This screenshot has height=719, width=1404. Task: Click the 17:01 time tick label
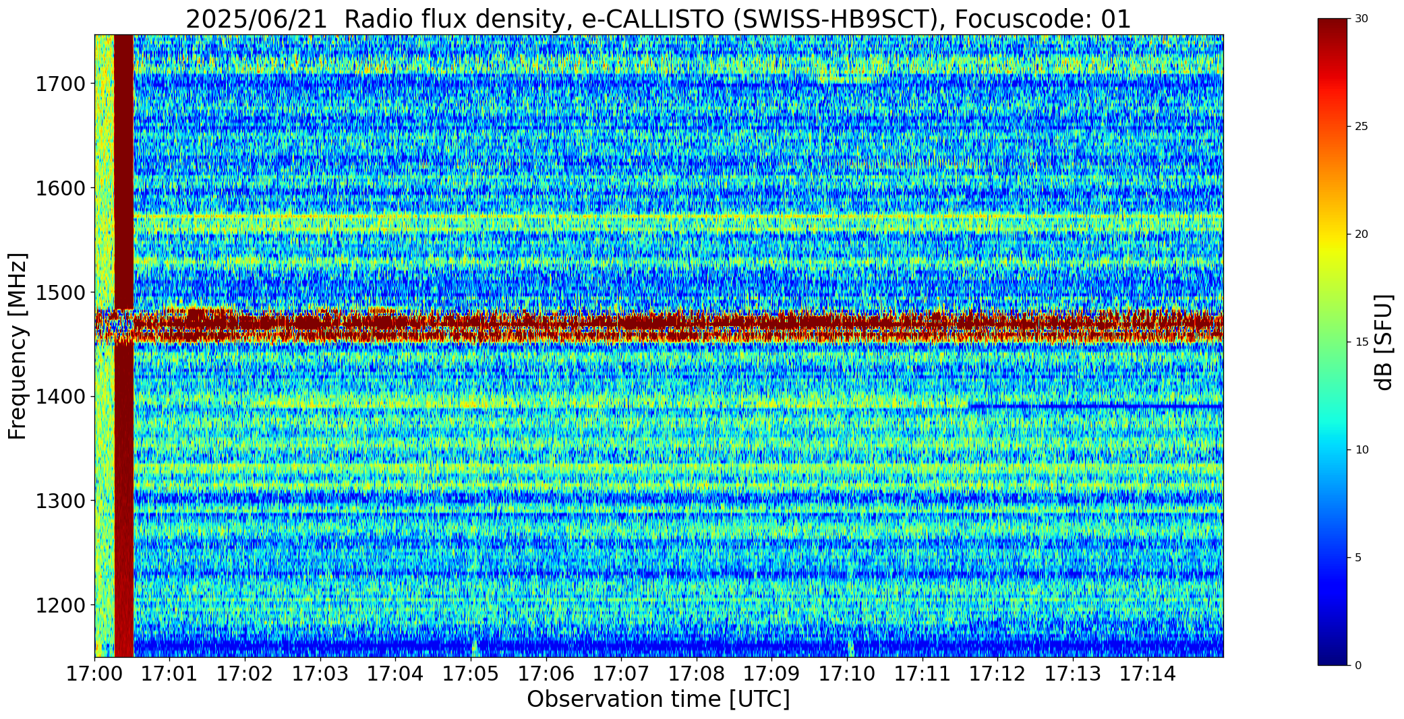pyautogui.click(x=170, y=674)
